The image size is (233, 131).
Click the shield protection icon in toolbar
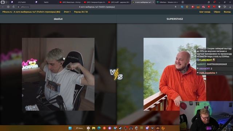219,7
